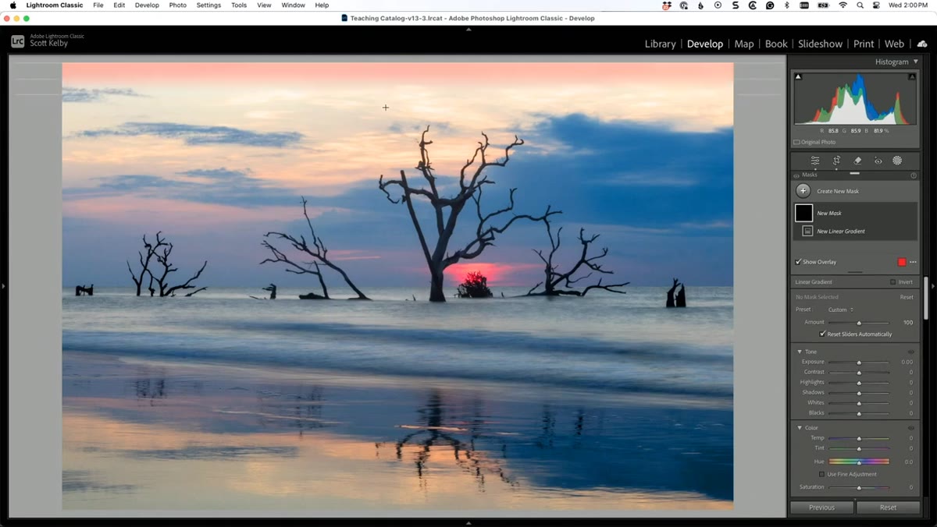Viewport: 937px width, 527px height.
Task: Open Control Center in menu bar
Action: coord(877,5)
